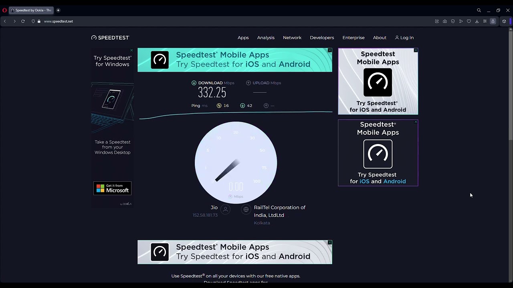
Task: Open tab search magnifier in title bar
Action: tap(479, 10)
